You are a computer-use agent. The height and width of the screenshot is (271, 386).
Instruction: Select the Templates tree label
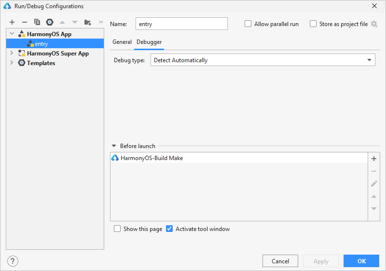click(41, 63)
